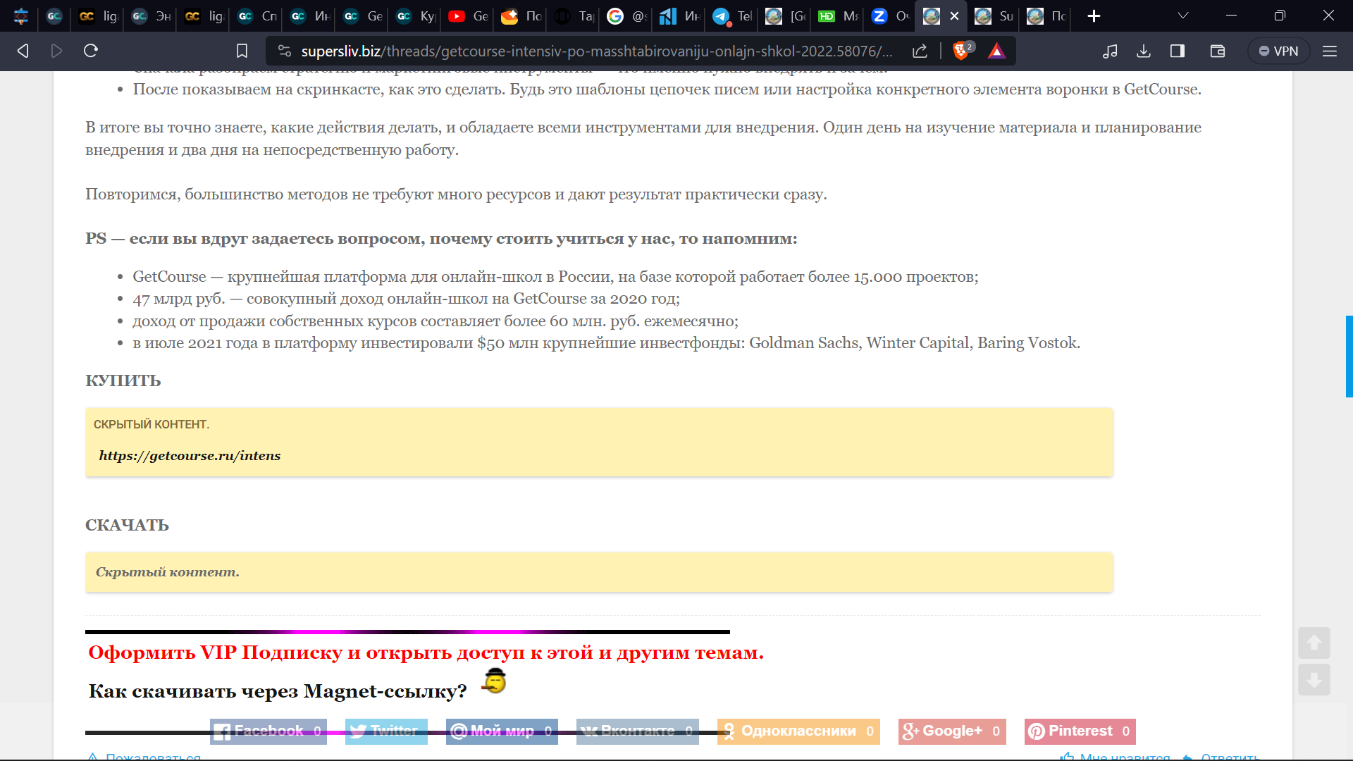
Task: Toggle the Brave VPN button
Action: [1278, 51]
